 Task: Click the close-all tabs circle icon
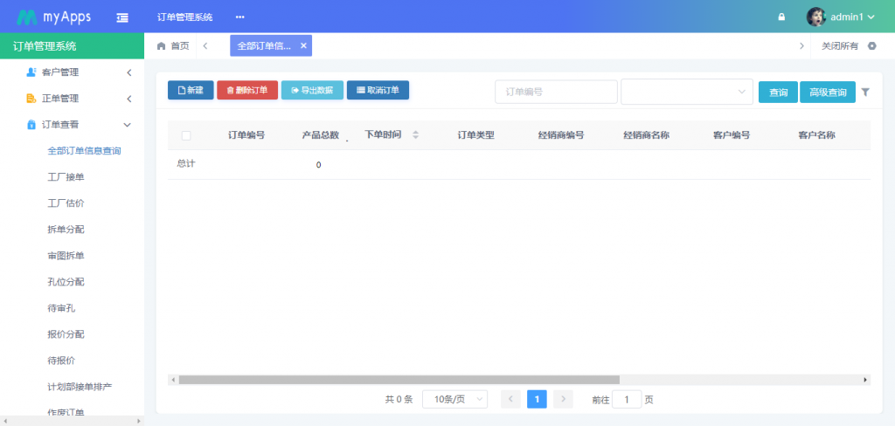(871, 46)
